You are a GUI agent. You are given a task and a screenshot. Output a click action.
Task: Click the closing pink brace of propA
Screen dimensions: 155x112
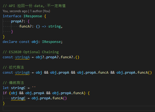[x=12, y=32]
